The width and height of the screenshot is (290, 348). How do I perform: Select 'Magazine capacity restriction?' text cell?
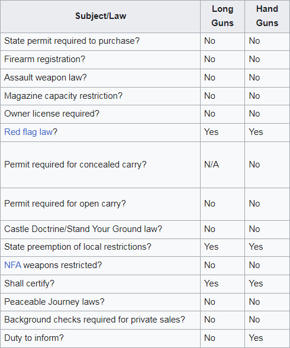[101, 96]
